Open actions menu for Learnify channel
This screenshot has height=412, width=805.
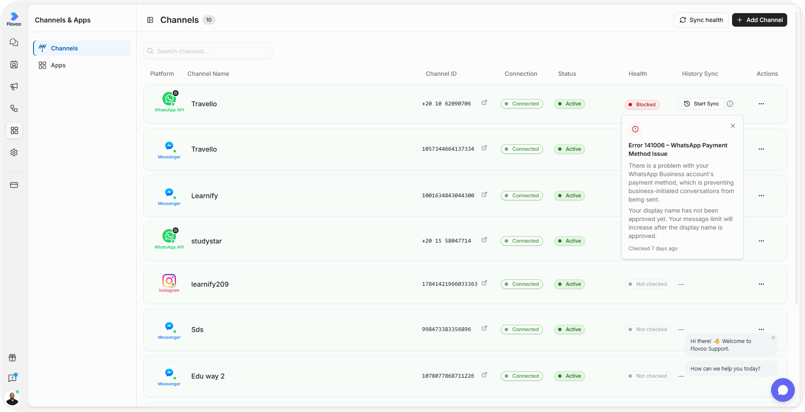761,196
